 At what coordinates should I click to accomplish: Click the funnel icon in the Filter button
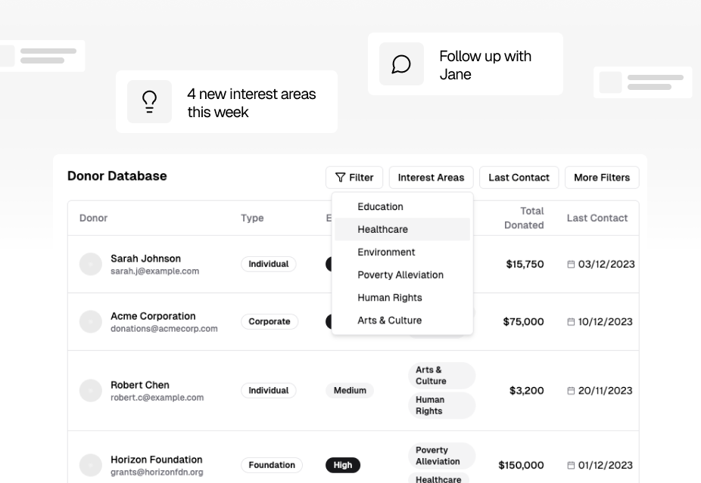(340, 178)
